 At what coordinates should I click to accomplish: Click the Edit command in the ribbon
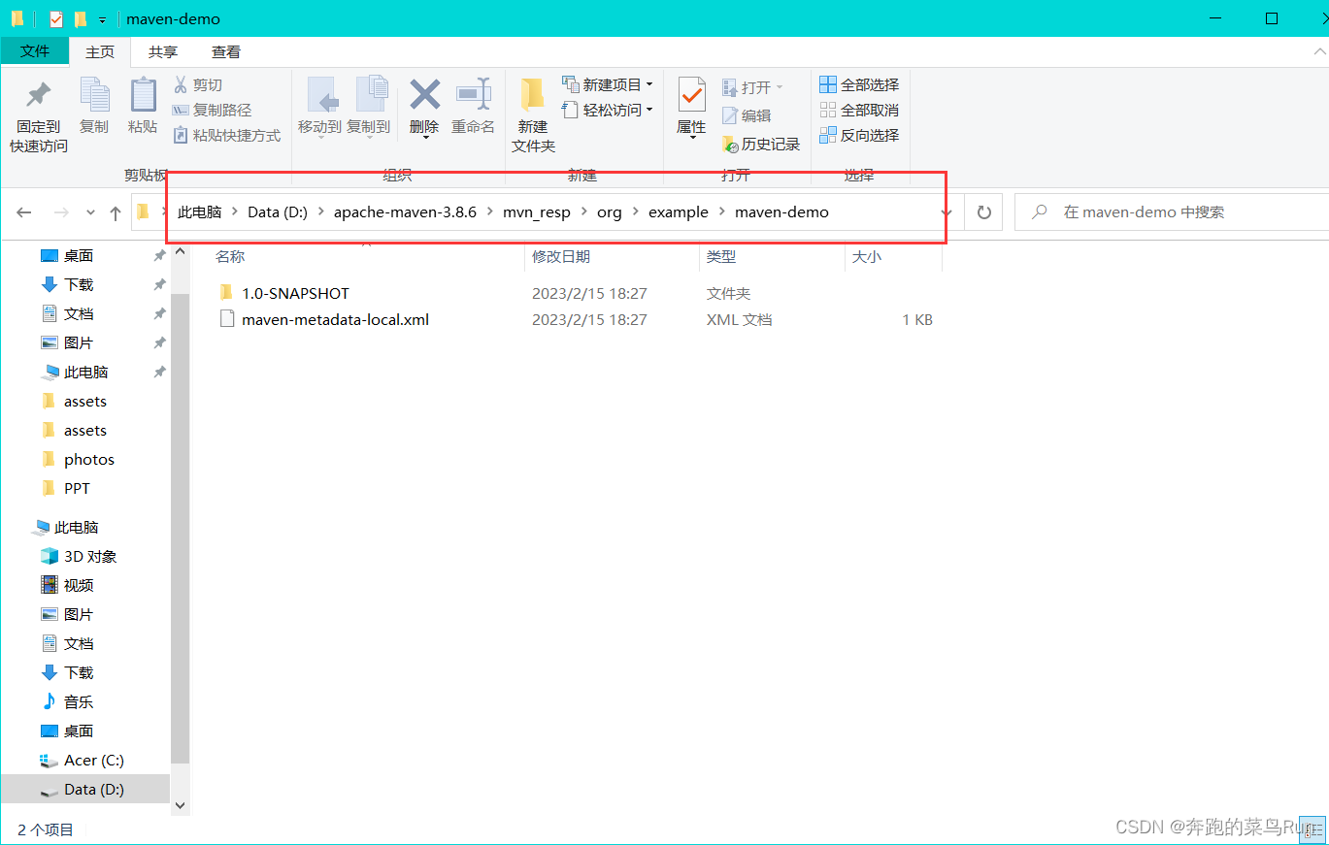point(747,115)
